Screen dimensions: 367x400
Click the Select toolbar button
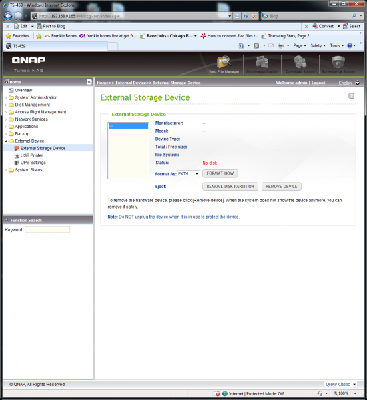point(352,26)
